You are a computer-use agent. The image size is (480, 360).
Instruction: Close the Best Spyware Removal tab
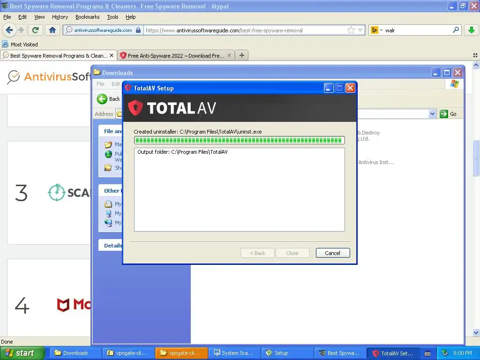coord(112,55)
